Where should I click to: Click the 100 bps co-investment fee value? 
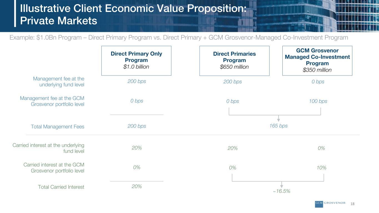click(x=318, y=101)
